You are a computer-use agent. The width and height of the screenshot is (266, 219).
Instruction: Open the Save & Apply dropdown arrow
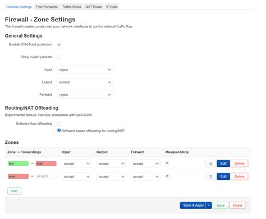(209, 206)
